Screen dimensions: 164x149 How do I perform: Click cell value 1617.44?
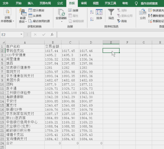53,51
